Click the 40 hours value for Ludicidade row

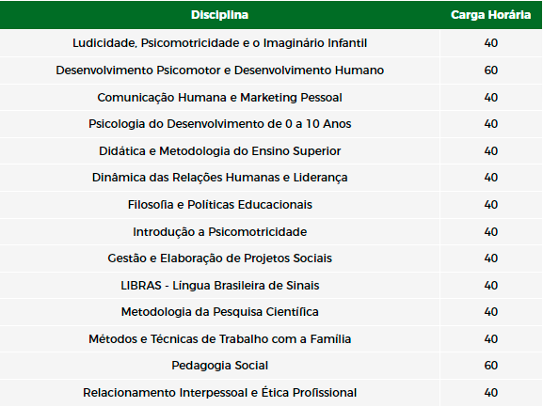click(490, 43)
